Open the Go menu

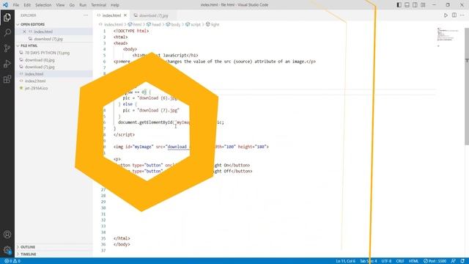pos(72,5)
